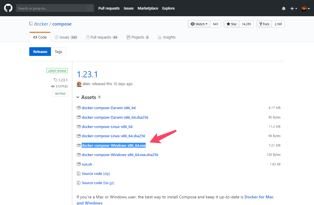
Task: Click the 100 Bytes file size
Action: 273,155
